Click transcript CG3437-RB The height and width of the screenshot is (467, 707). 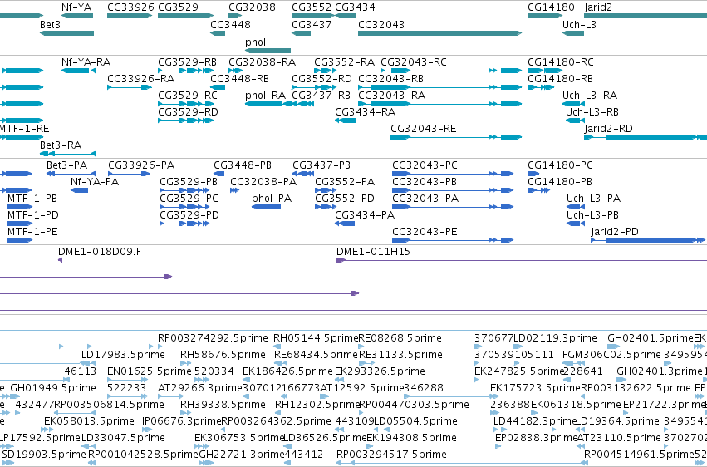pyautogui.click(x=321, y=95)
